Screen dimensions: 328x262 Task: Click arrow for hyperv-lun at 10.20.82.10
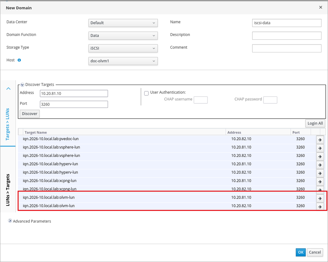coord(320,173)
